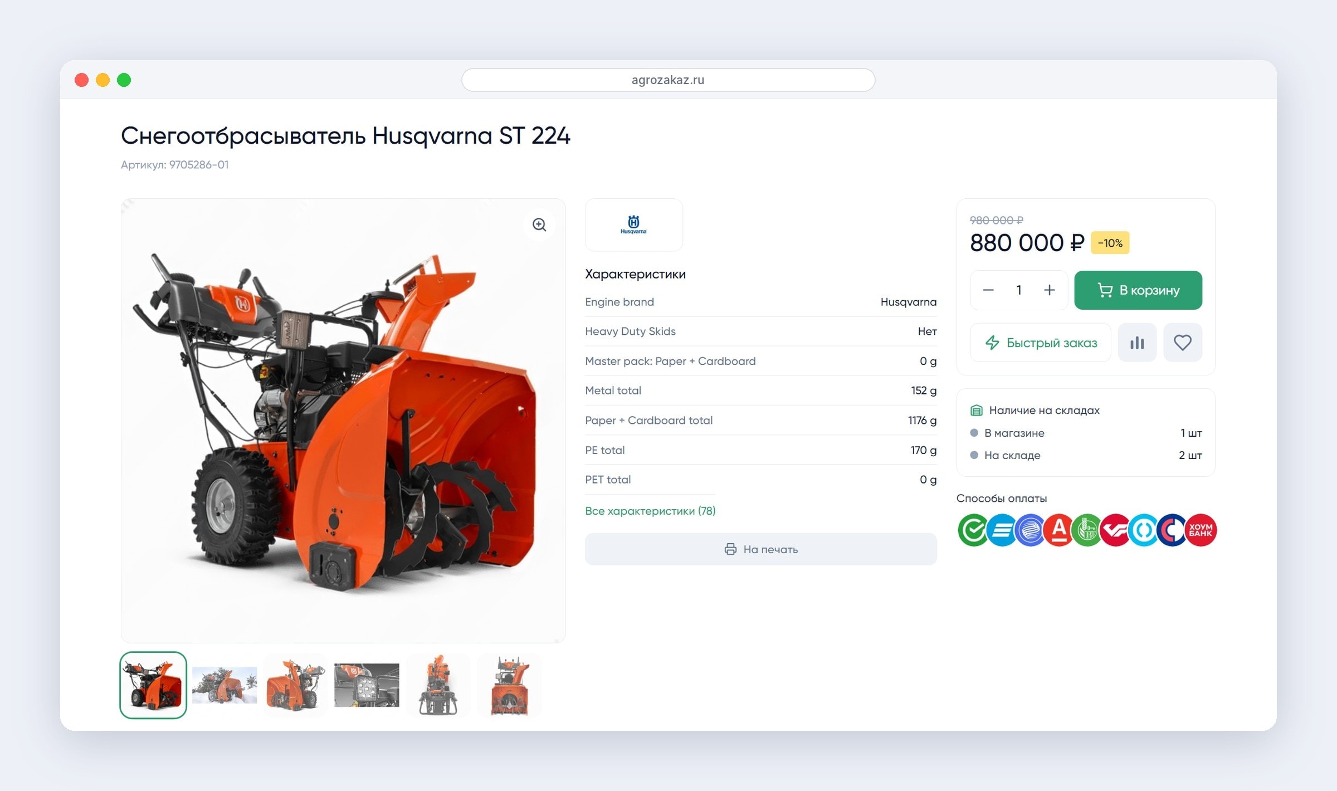Click the В магазине stock row
Viewport: 1337px width, 791px height.
point(1086,433)
